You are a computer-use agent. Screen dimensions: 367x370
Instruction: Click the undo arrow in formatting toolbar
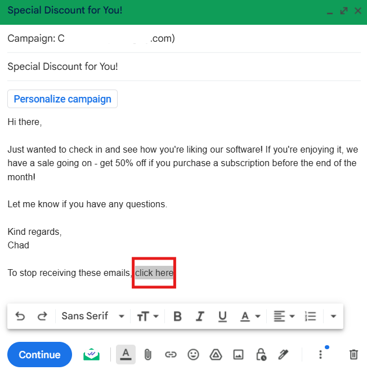pos(20,316)
